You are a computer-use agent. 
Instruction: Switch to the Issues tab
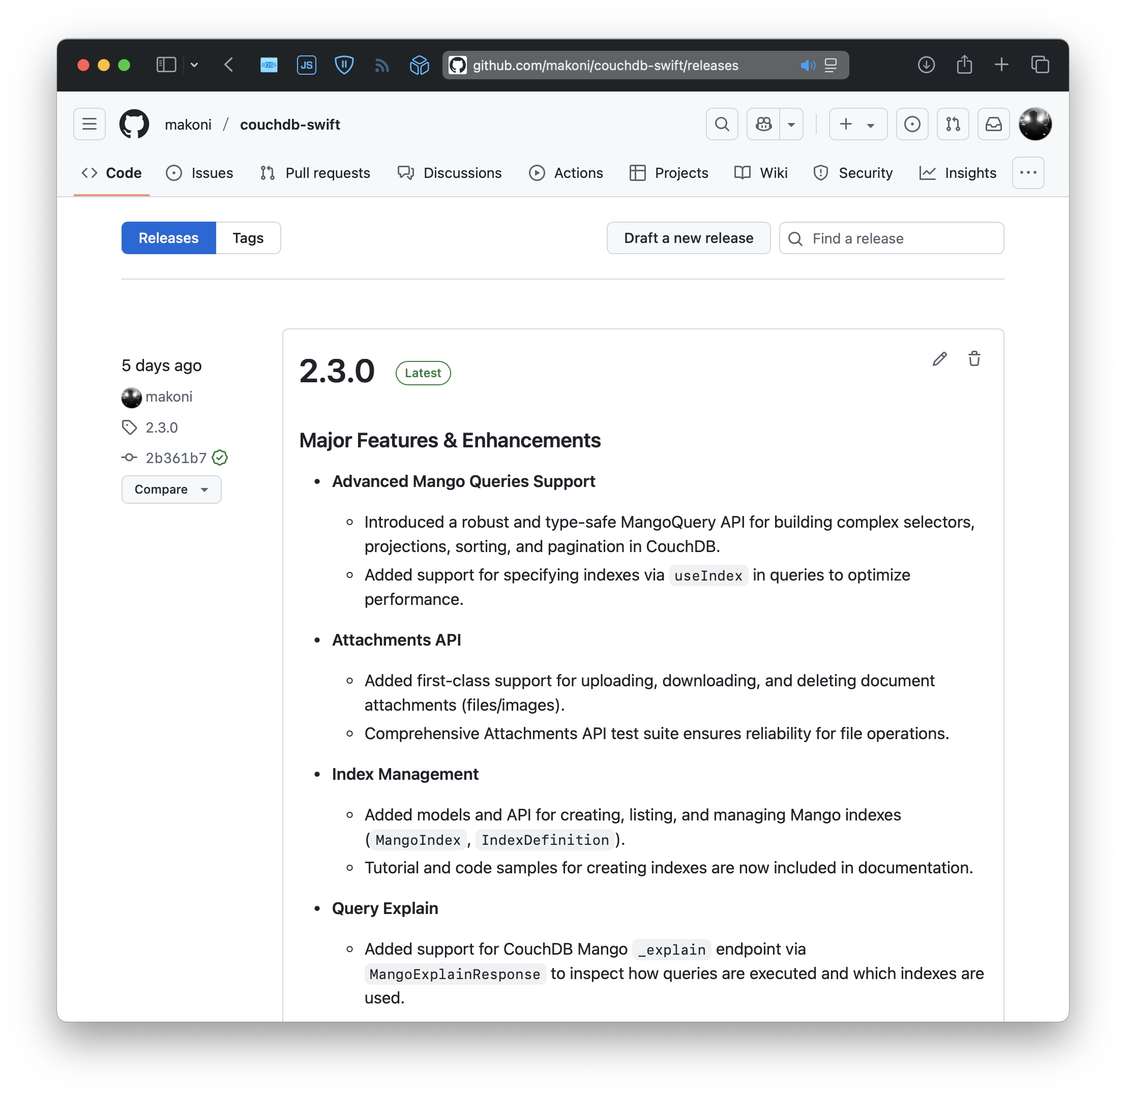(x=199, y=173)
